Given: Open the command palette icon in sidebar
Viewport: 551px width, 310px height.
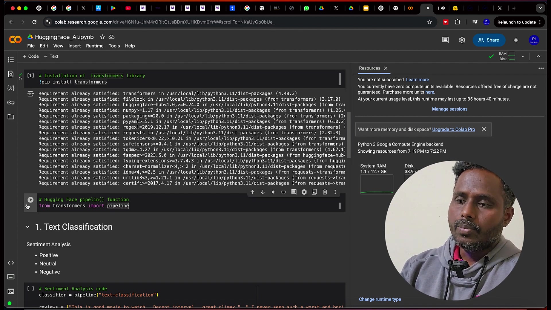Looking at the screenshot, I should coord(11,277).
